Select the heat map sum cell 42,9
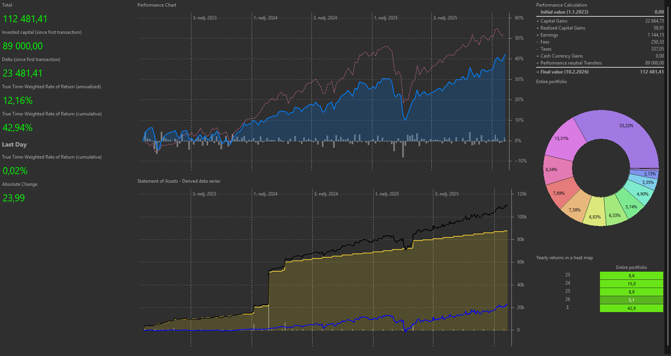Screen dimensions: 671x356 (631, 308)
